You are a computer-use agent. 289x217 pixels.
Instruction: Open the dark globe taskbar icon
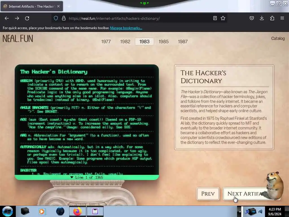(60, 211)
